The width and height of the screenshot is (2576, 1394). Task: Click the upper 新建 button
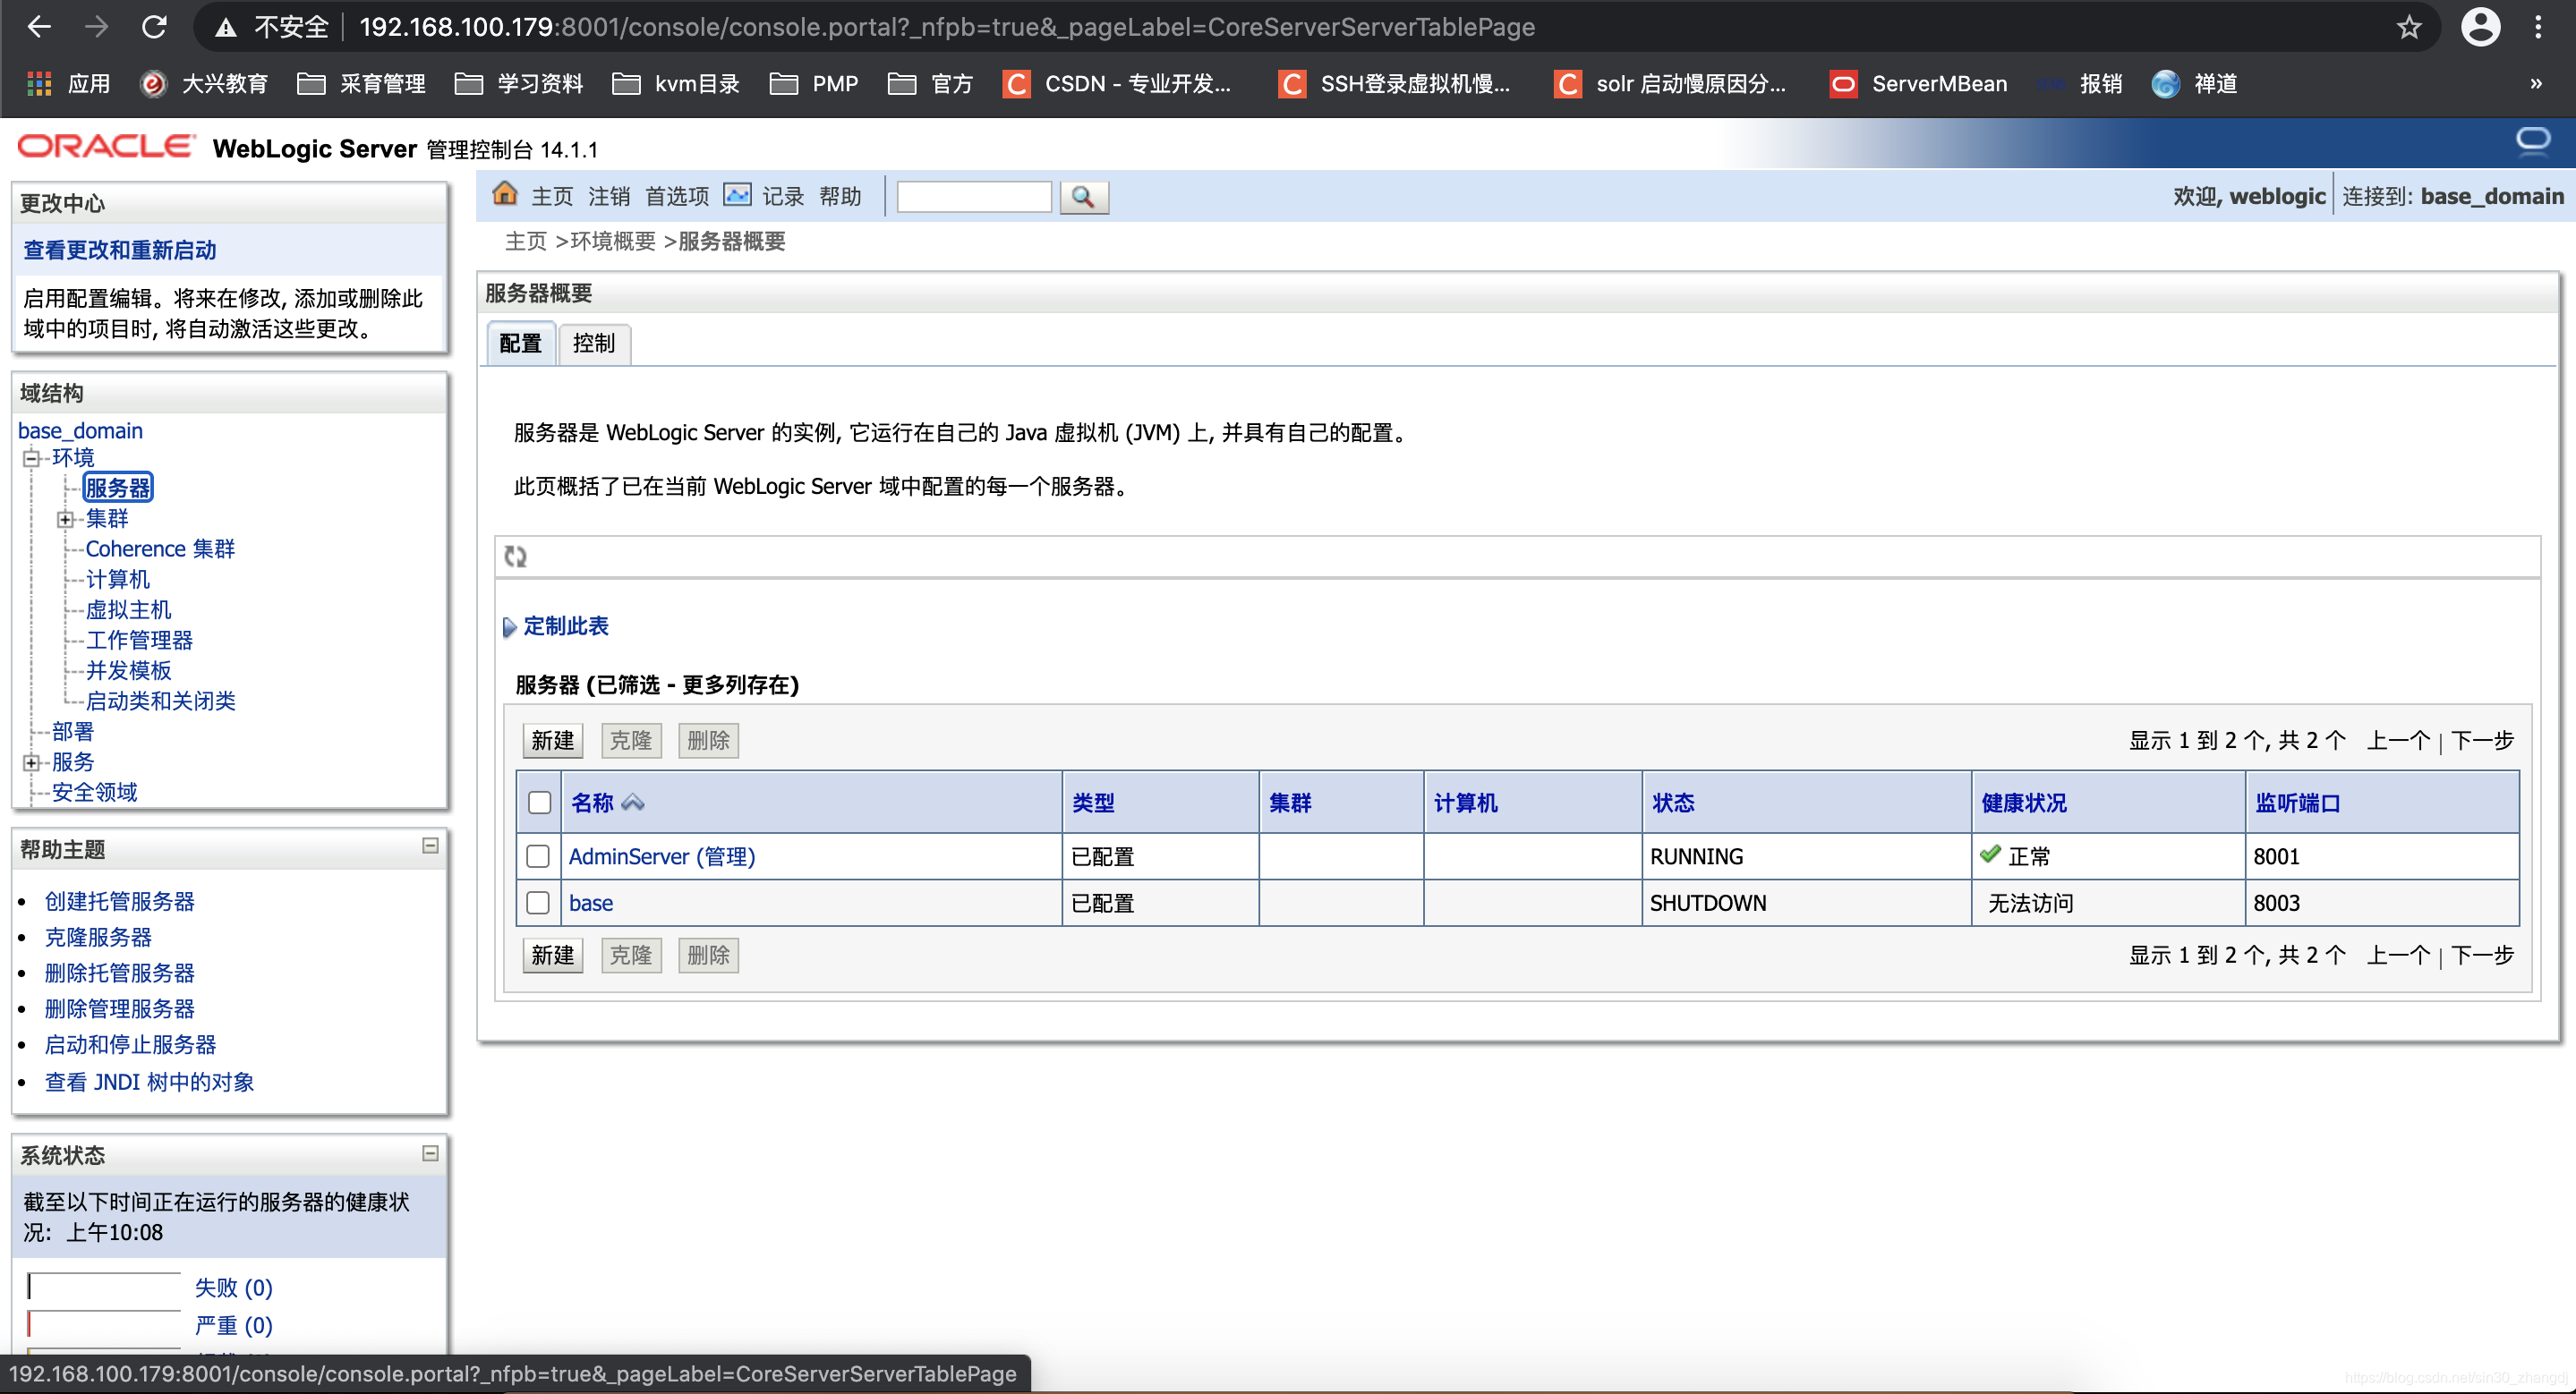[x=552, y=741]
